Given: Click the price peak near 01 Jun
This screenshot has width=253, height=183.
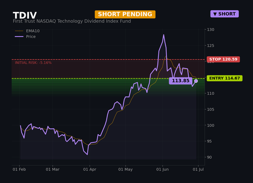Looking at the screenshot, I should tap(163, 35).
